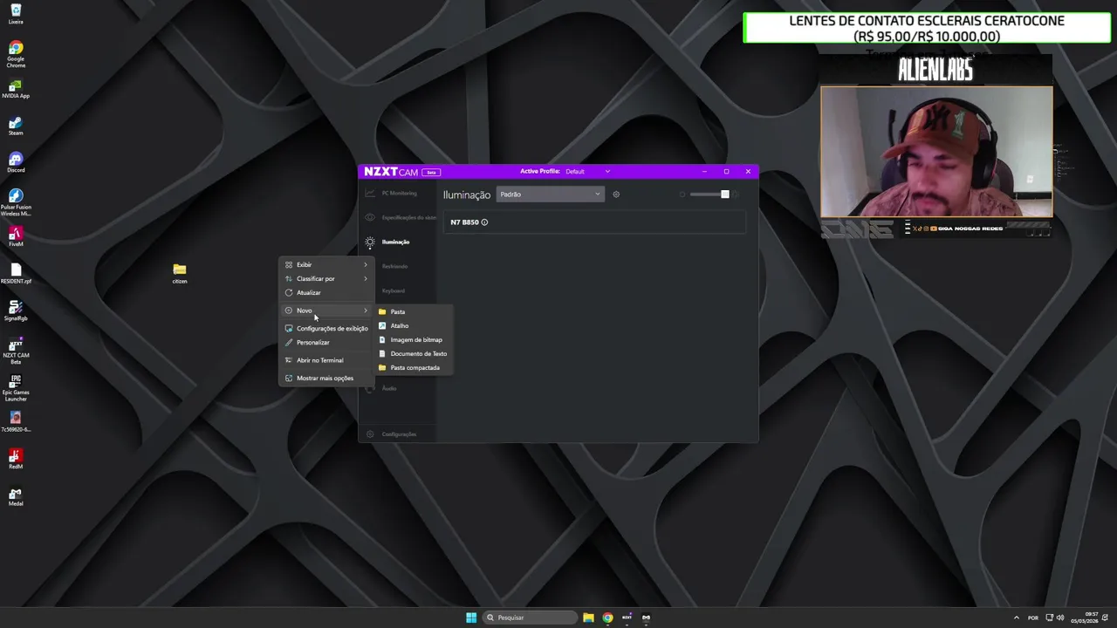Open Resfriando section in sidebar
1117x628 pixels.
tap(397, 266)
